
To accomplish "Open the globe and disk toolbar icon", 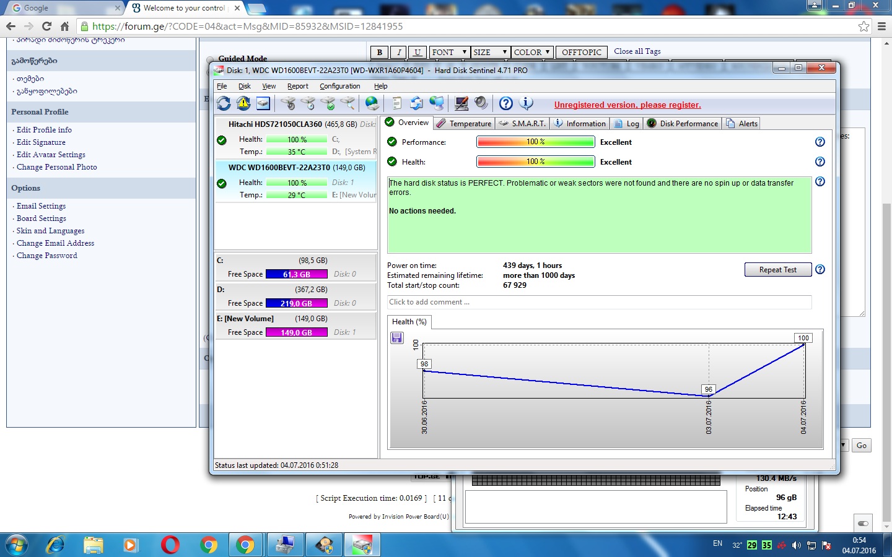I will tap(372, 103).
